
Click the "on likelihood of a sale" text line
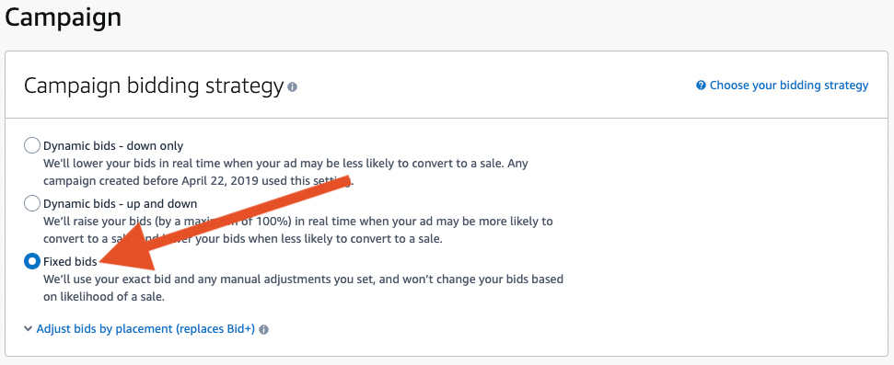point(104,297)
